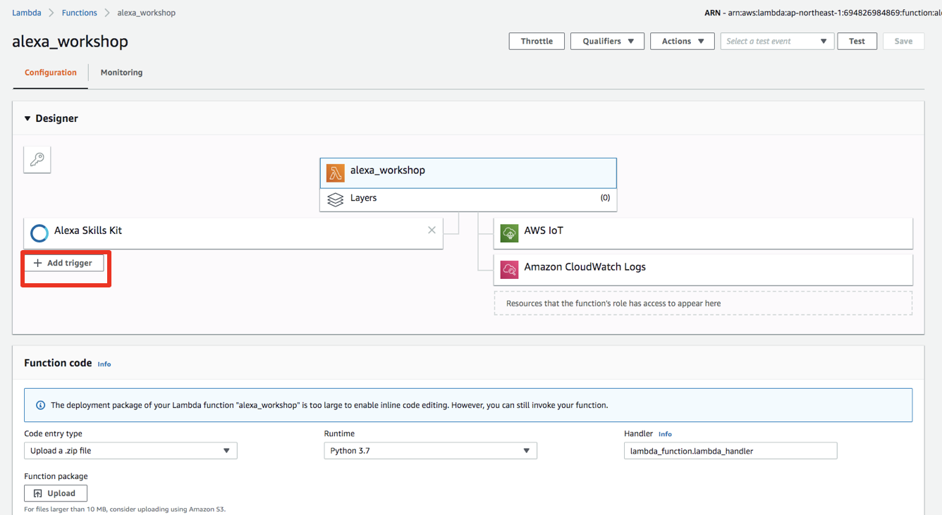The width and height of the screenshot is (942, 515).
Task: Click the info circle icon in deployment notice
Action: [40, 405]
